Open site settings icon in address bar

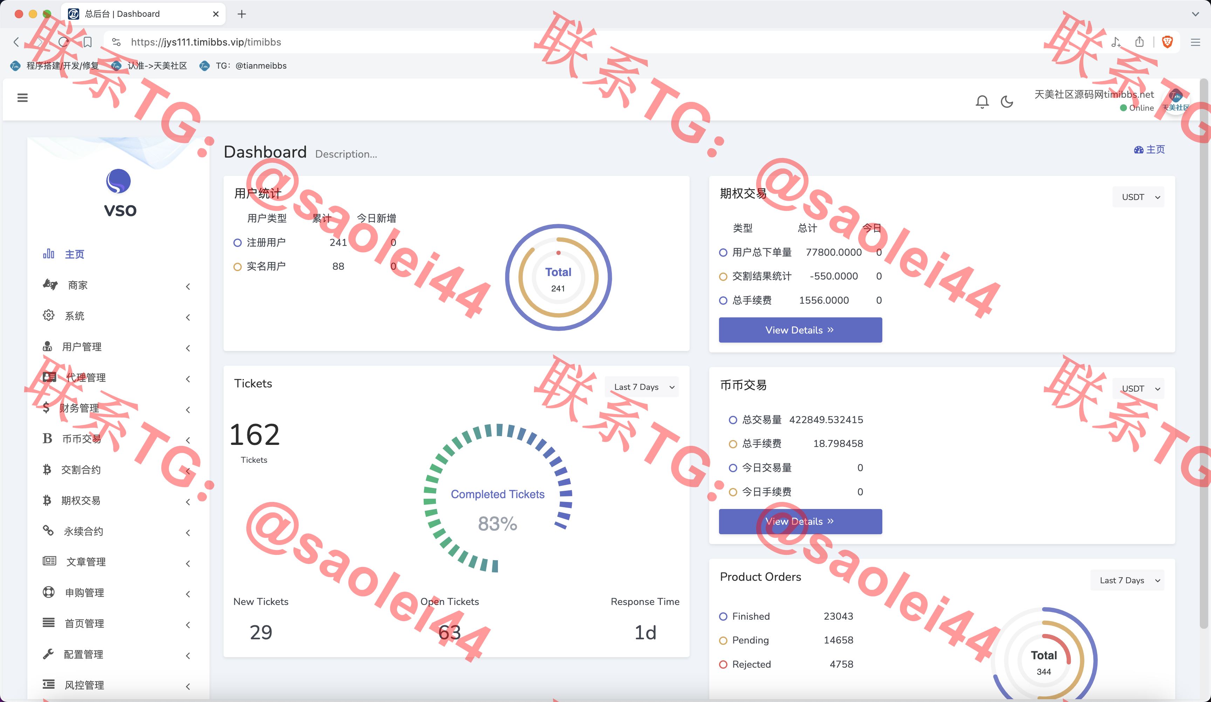[116, 42]
